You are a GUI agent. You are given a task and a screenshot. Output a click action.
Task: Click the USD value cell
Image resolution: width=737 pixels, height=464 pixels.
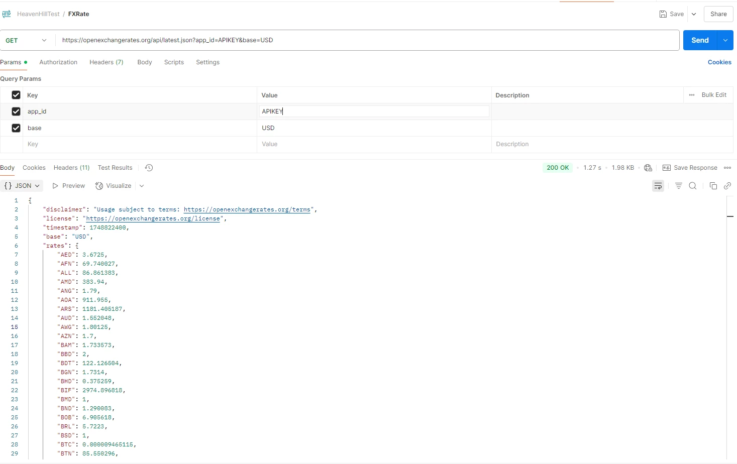374,128
